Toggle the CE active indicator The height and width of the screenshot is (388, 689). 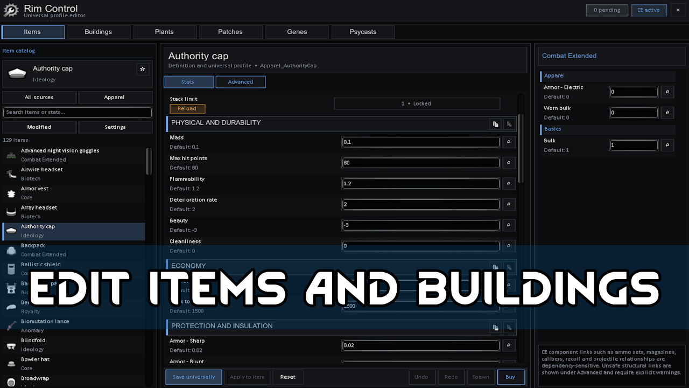click(x=649, y=10)
